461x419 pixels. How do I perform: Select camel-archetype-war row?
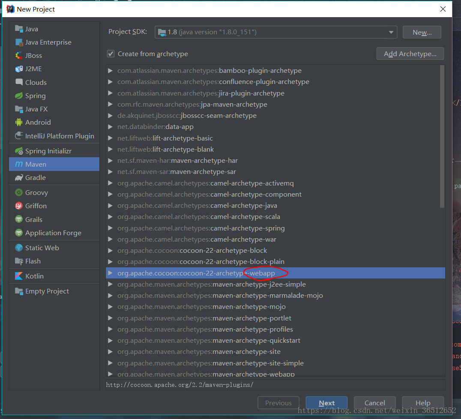(x=275, y=239)
